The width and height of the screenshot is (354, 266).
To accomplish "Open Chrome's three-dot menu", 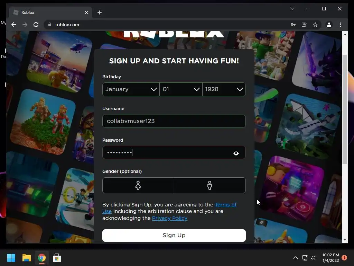I will click(x=340, y=25).
